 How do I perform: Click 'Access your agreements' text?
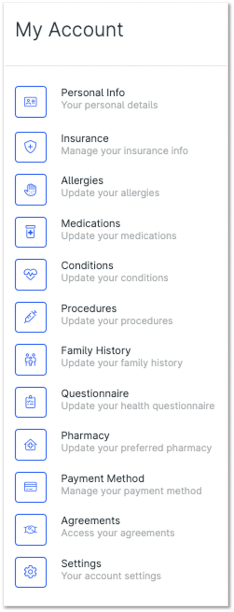(117, 533)
